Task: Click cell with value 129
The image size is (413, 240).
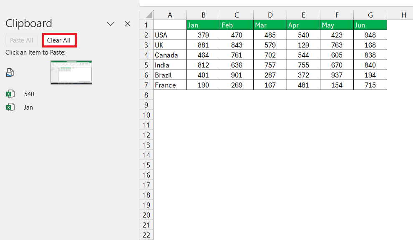Action: click(303, 45)
